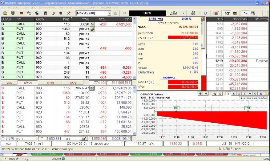Click the black 100% progress bar
This screenshot has width=270, height=161.
[144, 13]
